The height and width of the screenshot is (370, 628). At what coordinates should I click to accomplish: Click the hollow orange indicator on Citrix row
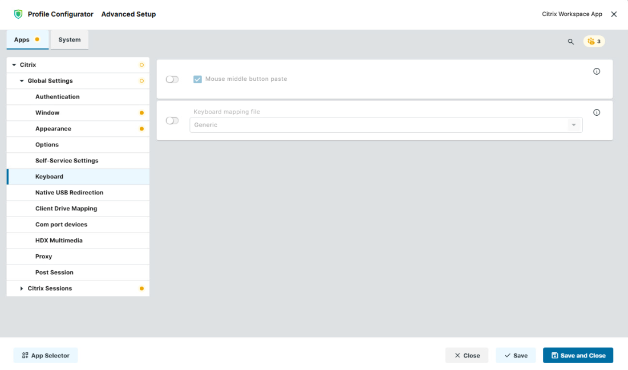141,65
